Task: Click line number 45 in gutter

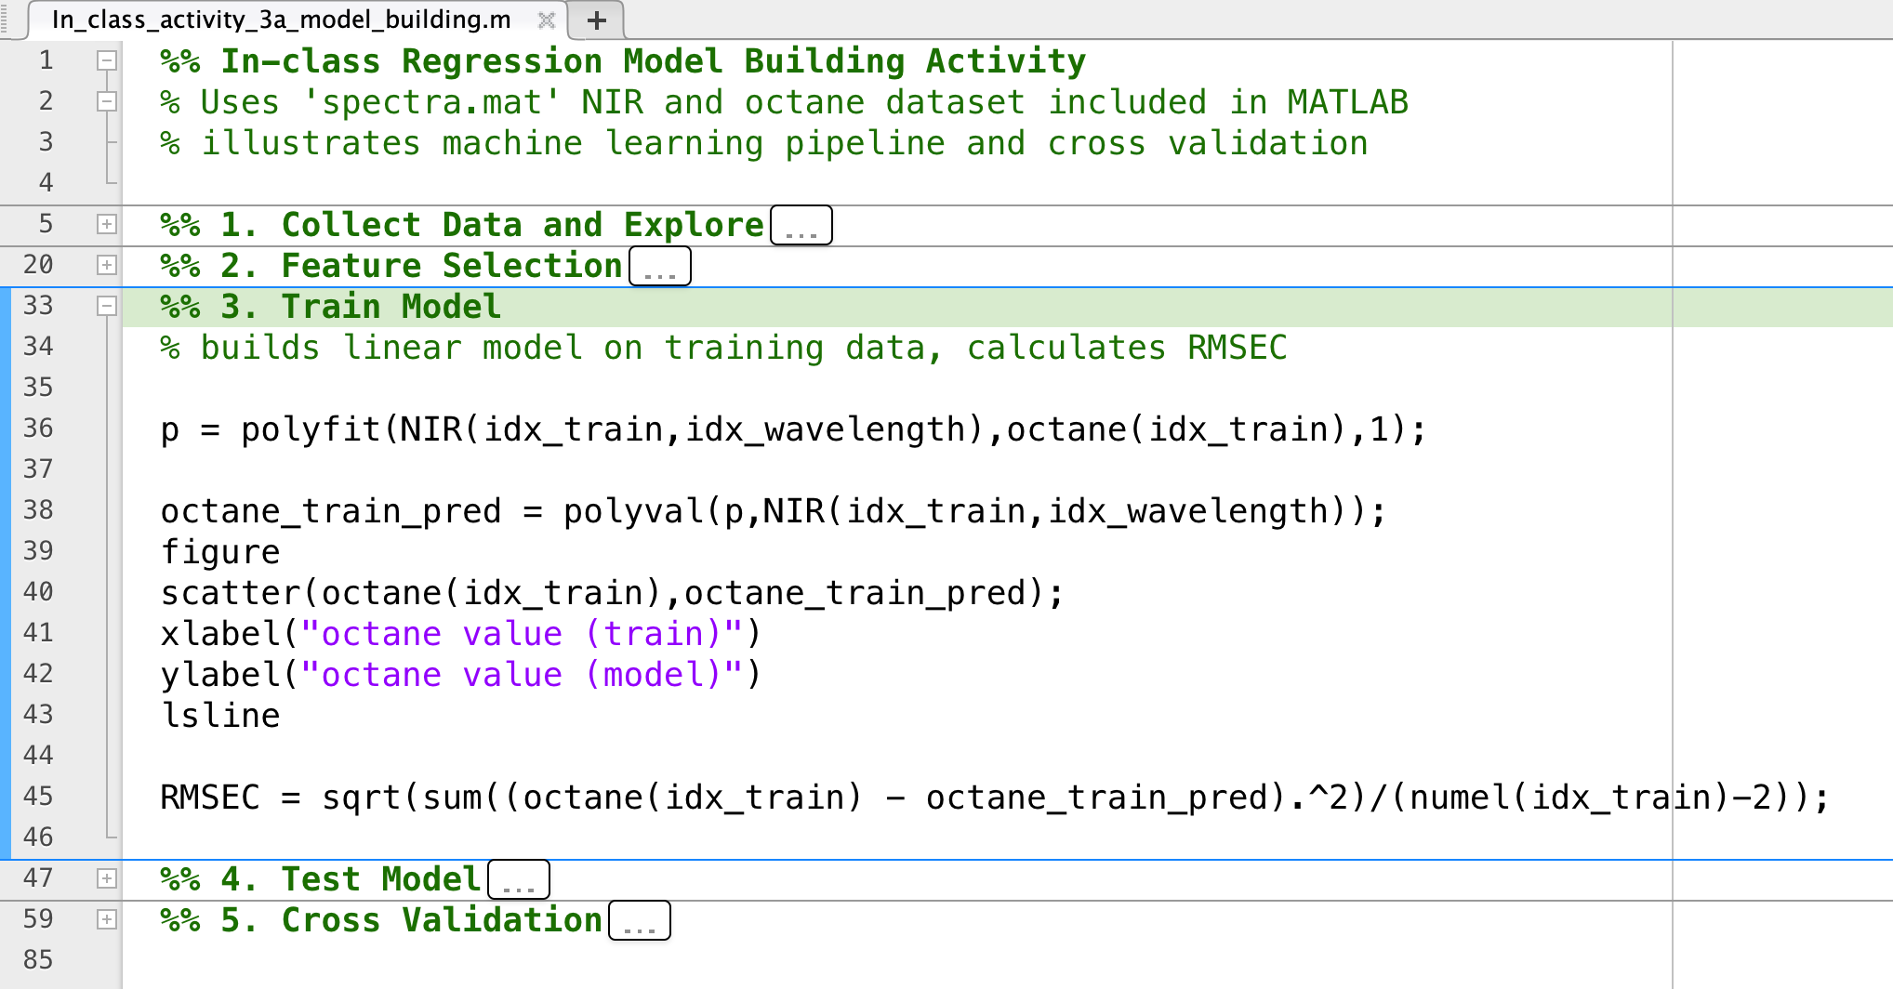Action: coord(38,797)
